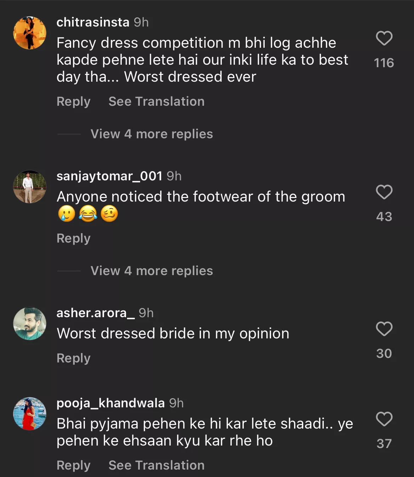Expand 4 more replies under sanjaytomar_001's comment
Viewport: 414px width, 477px height.
click(x=151, y=271)
